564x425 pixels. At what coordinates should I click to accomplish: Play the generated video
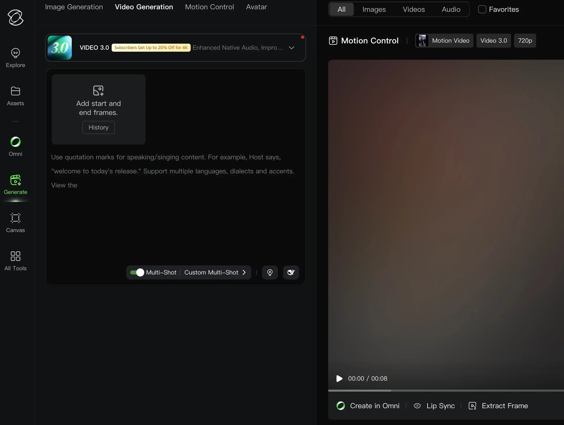click(339, 378)
